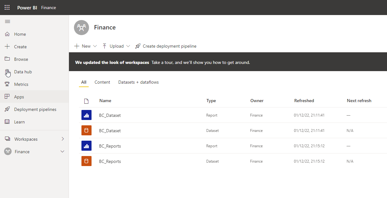Image resolution: width=387 pixels, height=198 pixels.
Task: Open Home in the navigation pane
Action: (34, 34)
